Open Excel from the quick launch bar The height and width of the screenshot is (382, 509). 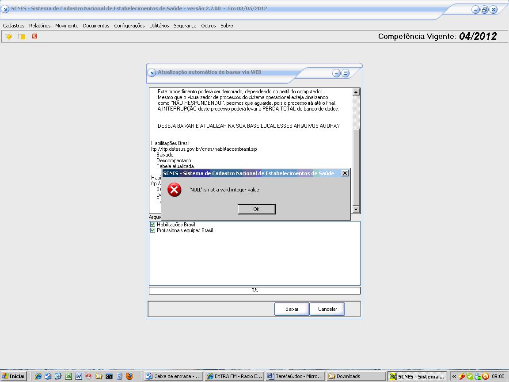[68, 376]
